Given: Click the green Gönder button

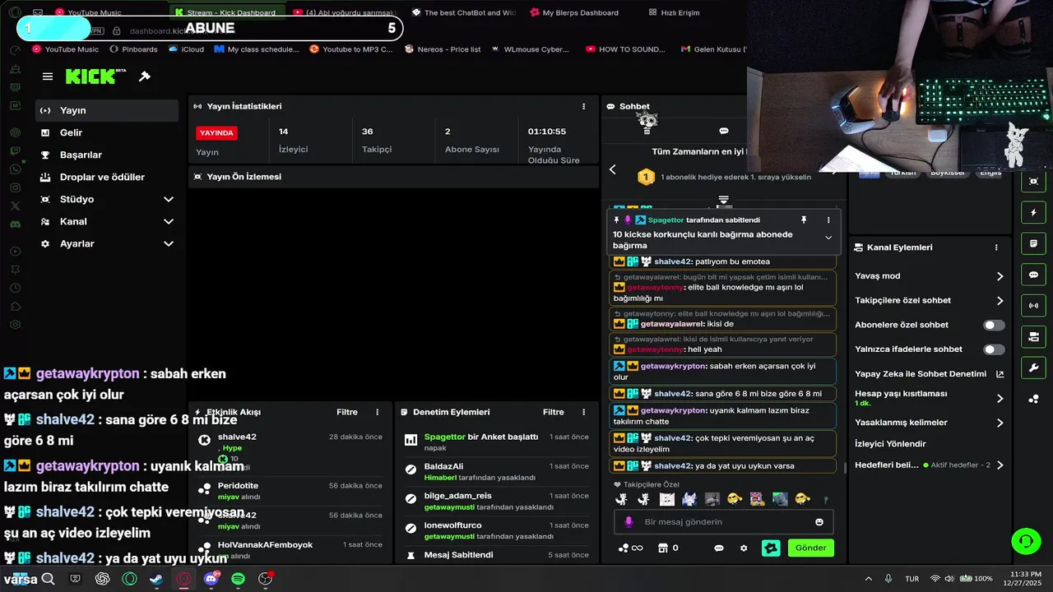Looking at the screenshot, I should (810, 548).
